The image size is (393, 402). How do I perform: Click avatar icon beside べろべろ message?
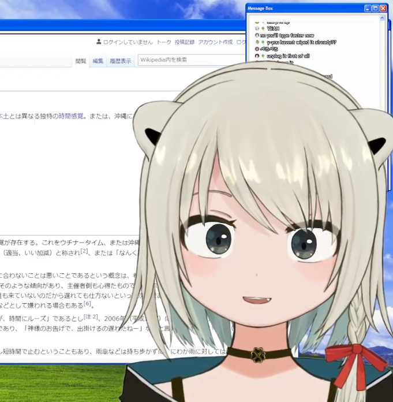[257, 49]
